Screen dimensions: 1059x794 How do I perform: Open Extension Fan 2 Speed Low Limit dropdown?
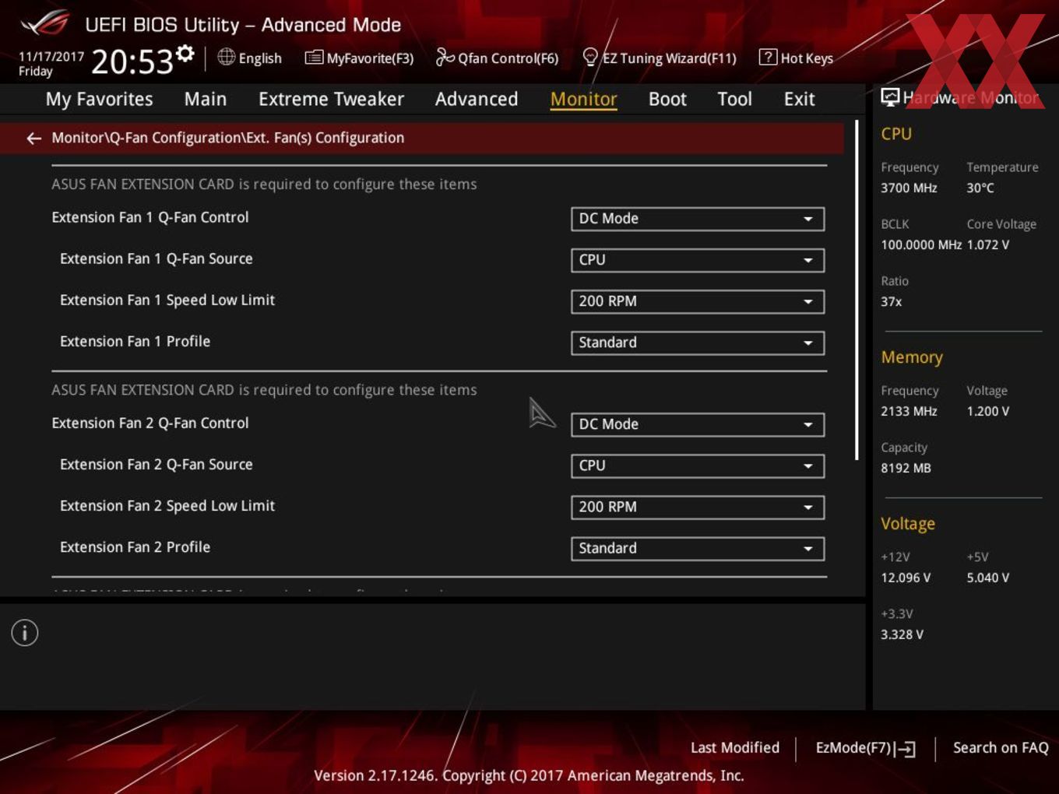click(698, 507)
